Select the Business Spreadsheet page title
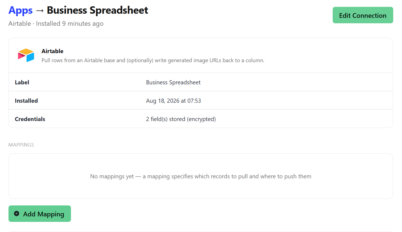Image resolution: width=402 pixels, height=232 pixels. coord(98,10)
